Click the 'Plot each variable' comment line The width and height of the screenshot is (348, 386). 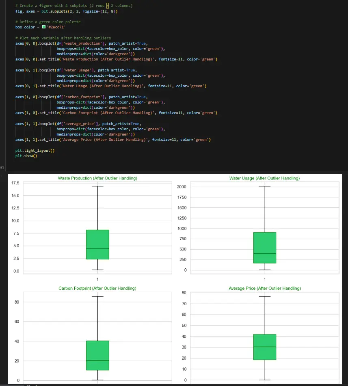(63, 38)
